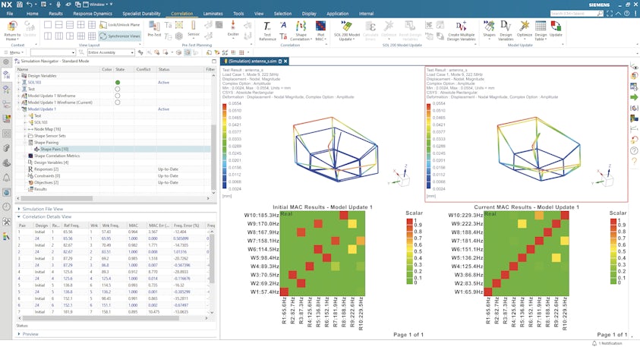This screenshot has width=640, height=347.
Task: Open the Specialist Durability tab
Action: coord(141,14)
